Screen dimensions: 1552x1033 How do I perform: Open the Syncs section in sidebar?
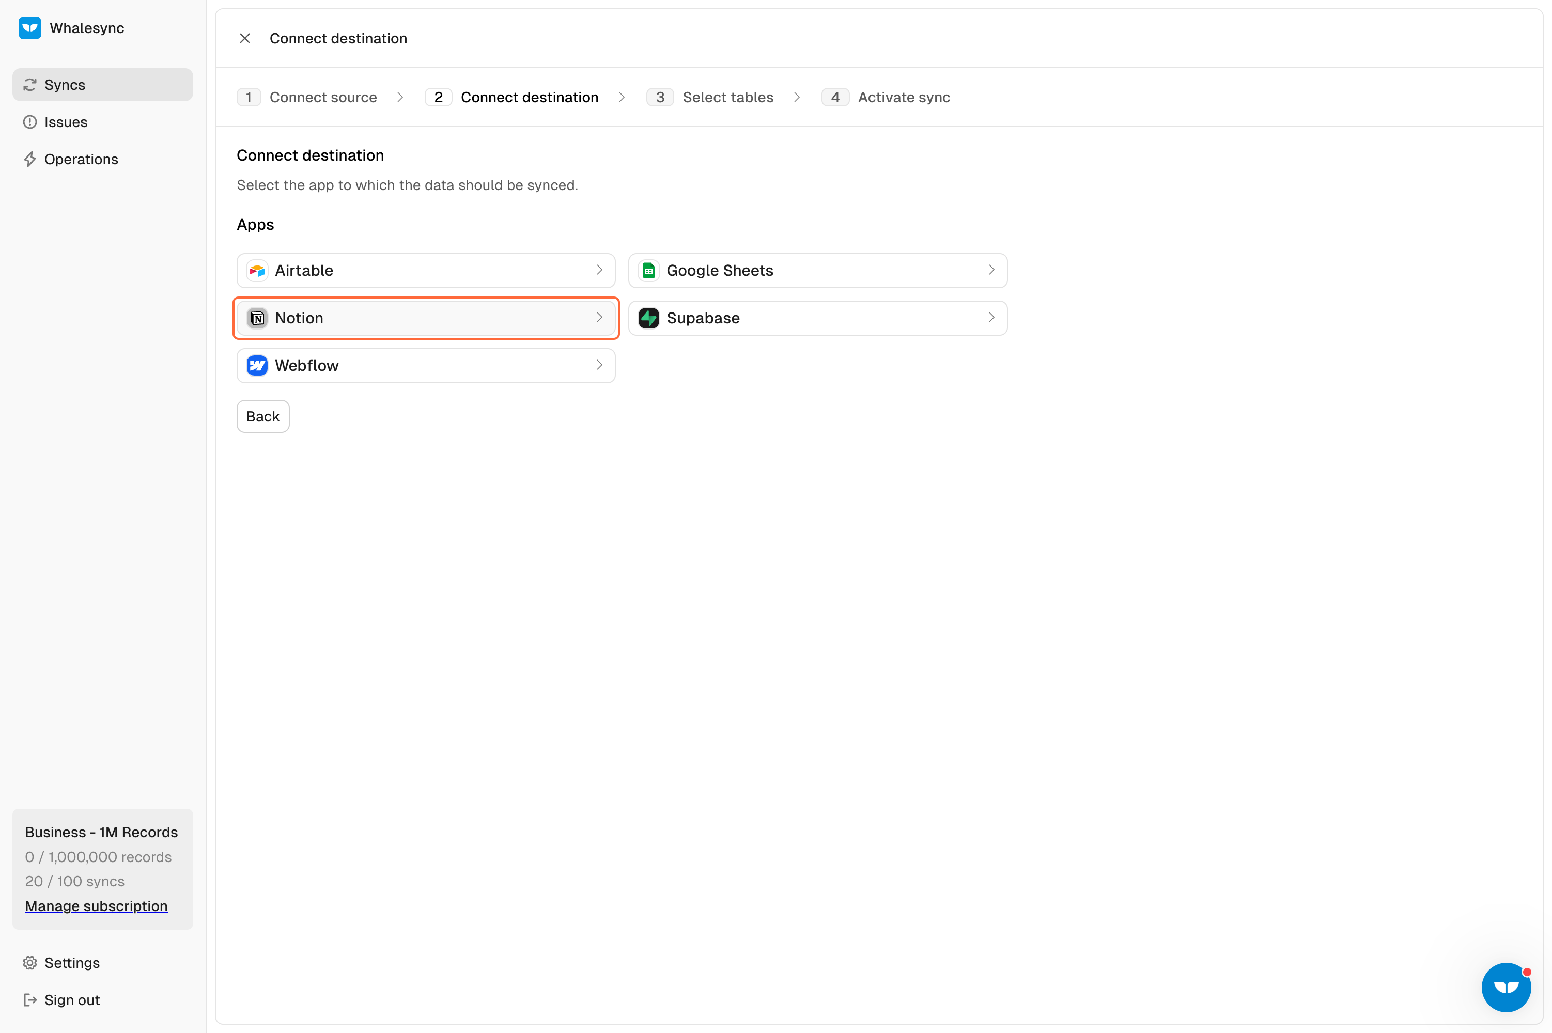pyautogui.click(x=103, y=85)
